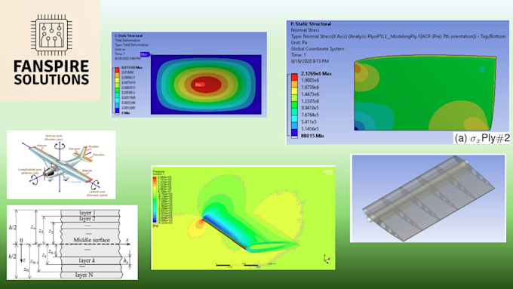
Task: Click the sigma x Ply#2 caption label
Action: click(x=481, y=138)
